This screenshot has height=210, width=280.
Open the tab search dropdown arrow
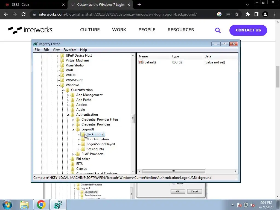pos(247,5)
